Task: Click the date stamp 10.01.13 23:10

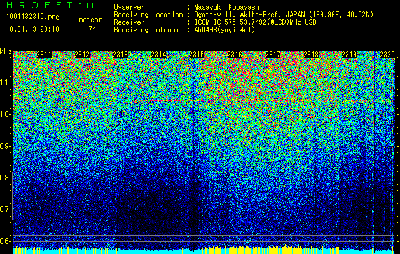Action: click(32, 29)
